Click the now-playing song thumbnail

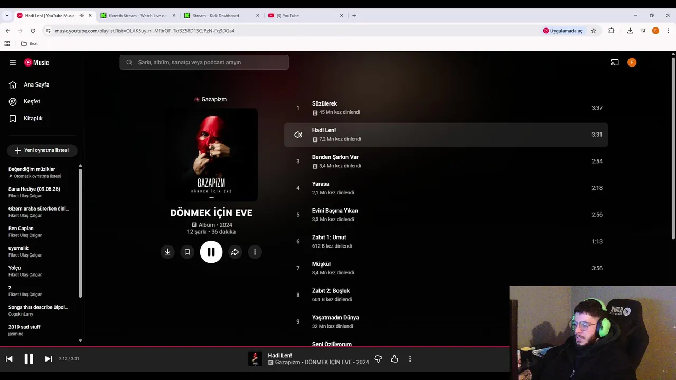(255, 359)
